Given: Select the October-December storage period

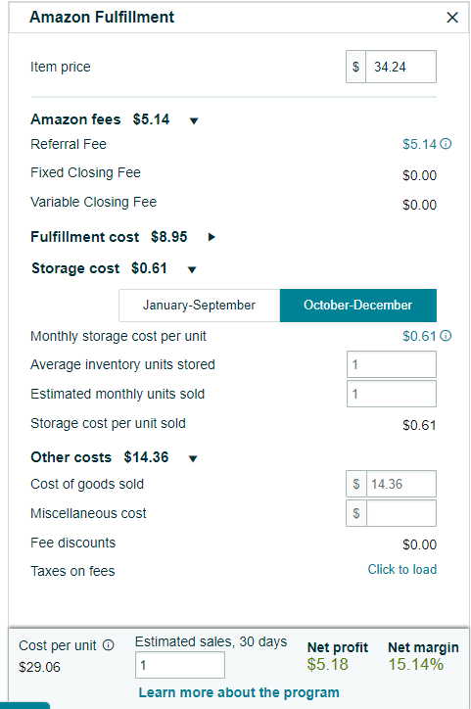Looking at the screenshot, I should [358, 306].
